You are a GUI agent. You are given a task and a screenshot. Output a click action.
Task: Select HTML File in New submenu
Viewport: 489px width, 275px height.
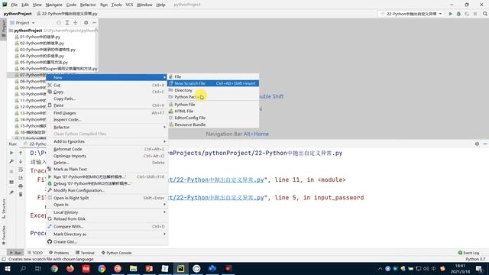(213, 111)
